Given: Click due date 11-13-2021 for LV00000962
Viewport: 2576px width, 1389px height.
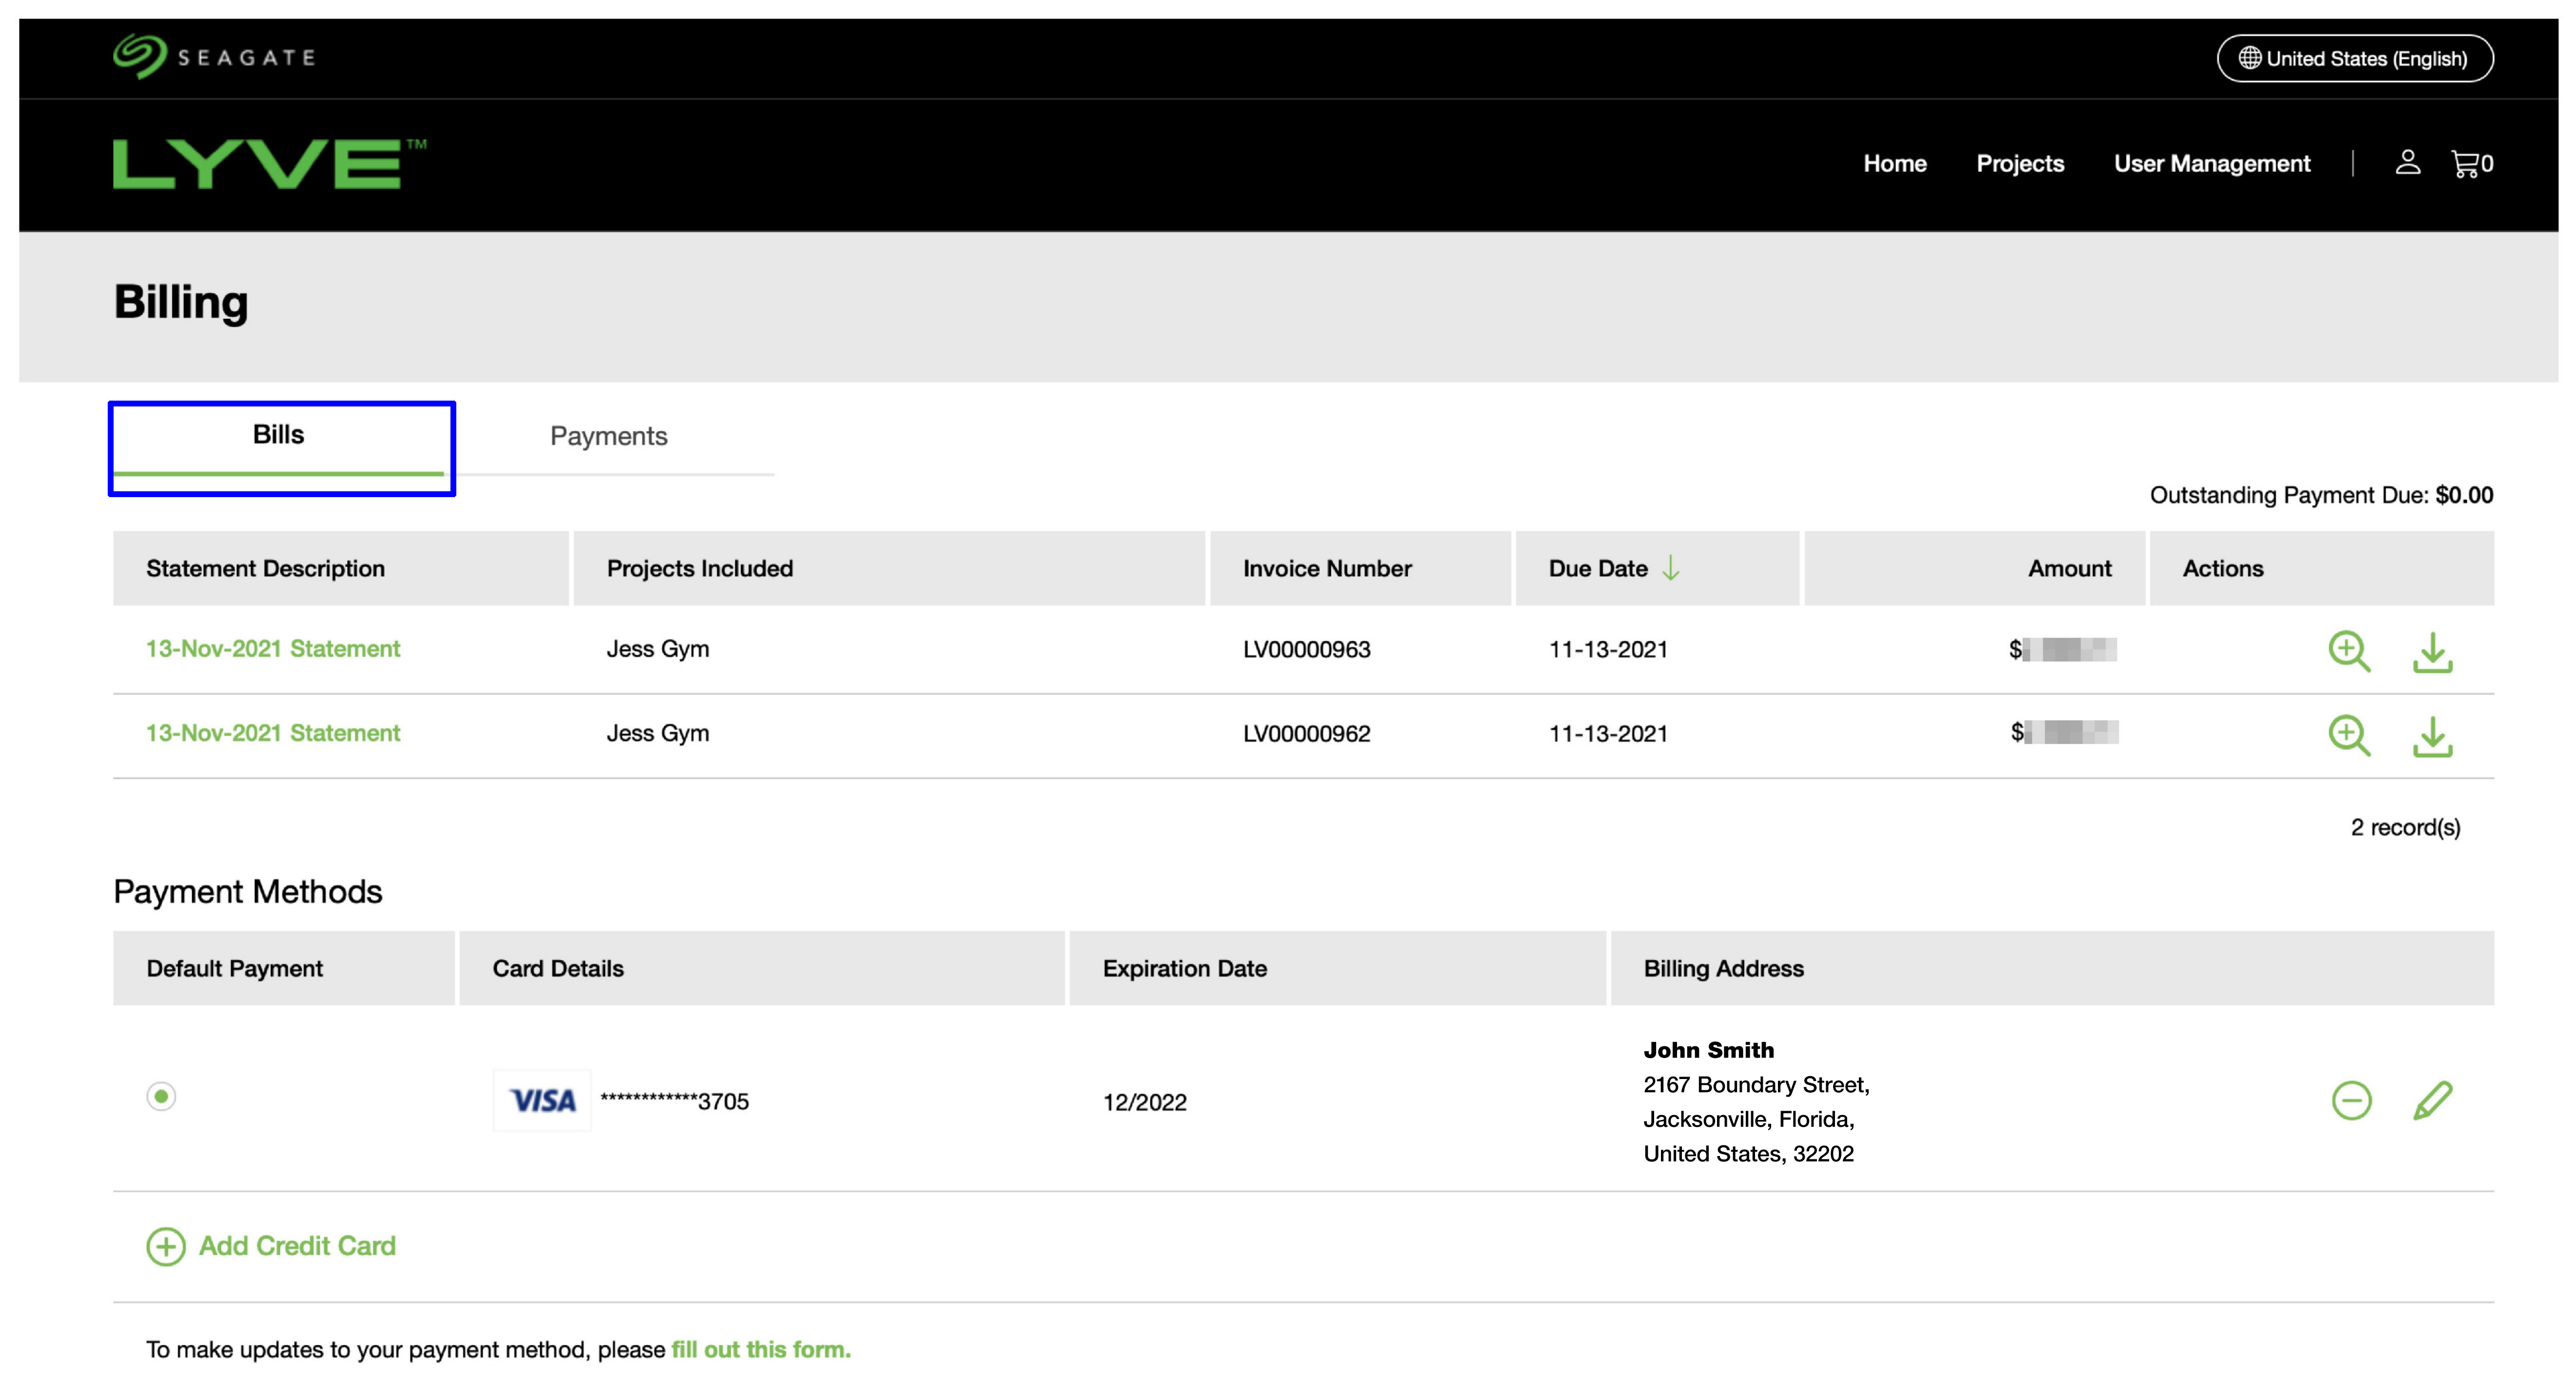Looking at the screenshot, I should pyautogui.click(x=1608, y=733).
